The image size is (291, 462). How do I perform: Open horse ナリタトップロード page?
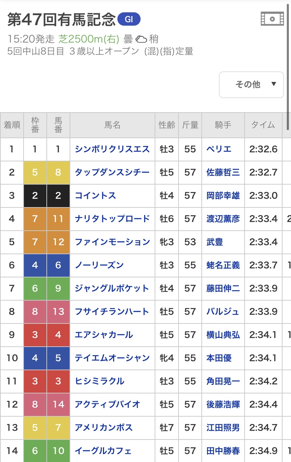112,219
